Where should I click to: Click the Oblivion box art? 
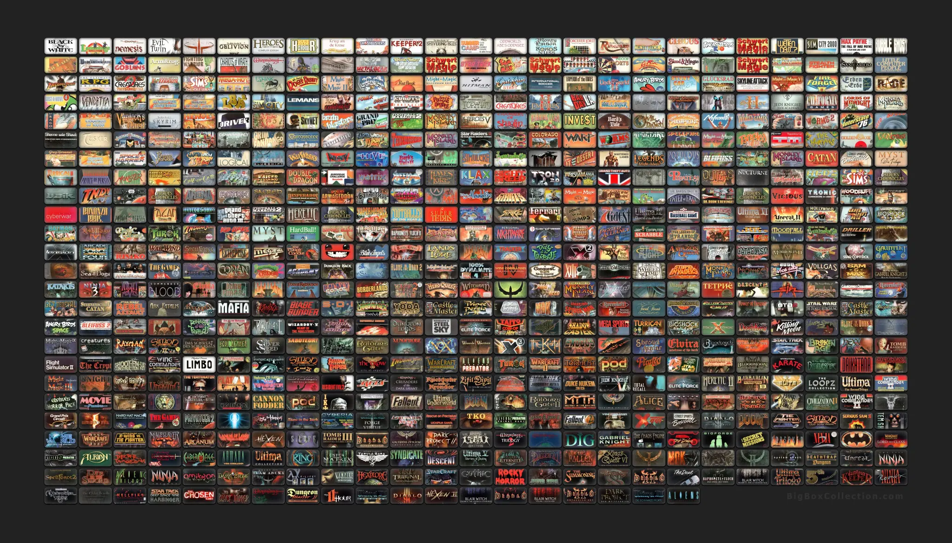pyautogui.click(x=234, y=46)
